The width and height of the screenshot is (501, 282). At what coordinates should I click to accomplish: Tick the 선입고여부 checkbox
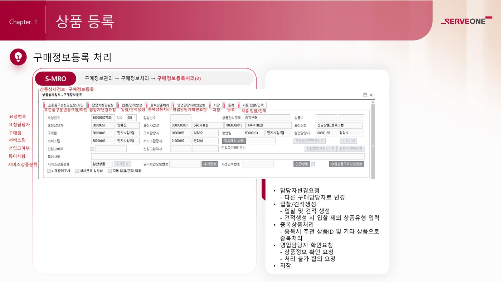pos(92,149)
